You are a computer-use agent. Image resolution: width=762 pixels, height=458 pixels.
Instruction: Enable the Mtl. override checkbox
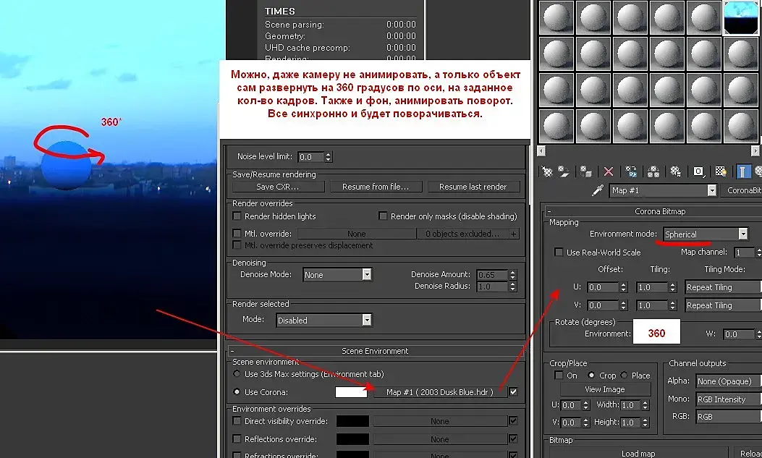pyautogui.click(x=237, y=233)
